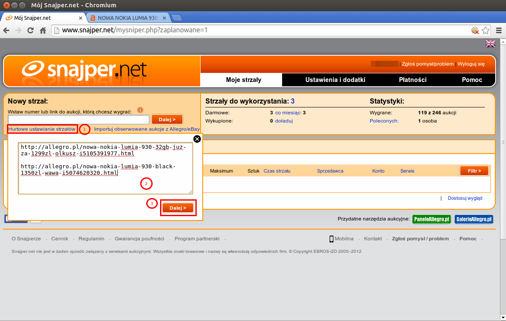The height and width of the screenshot is (321, 506).
Task: Click the blocked popup icon in address bar
Action: [x=475, y=30]
